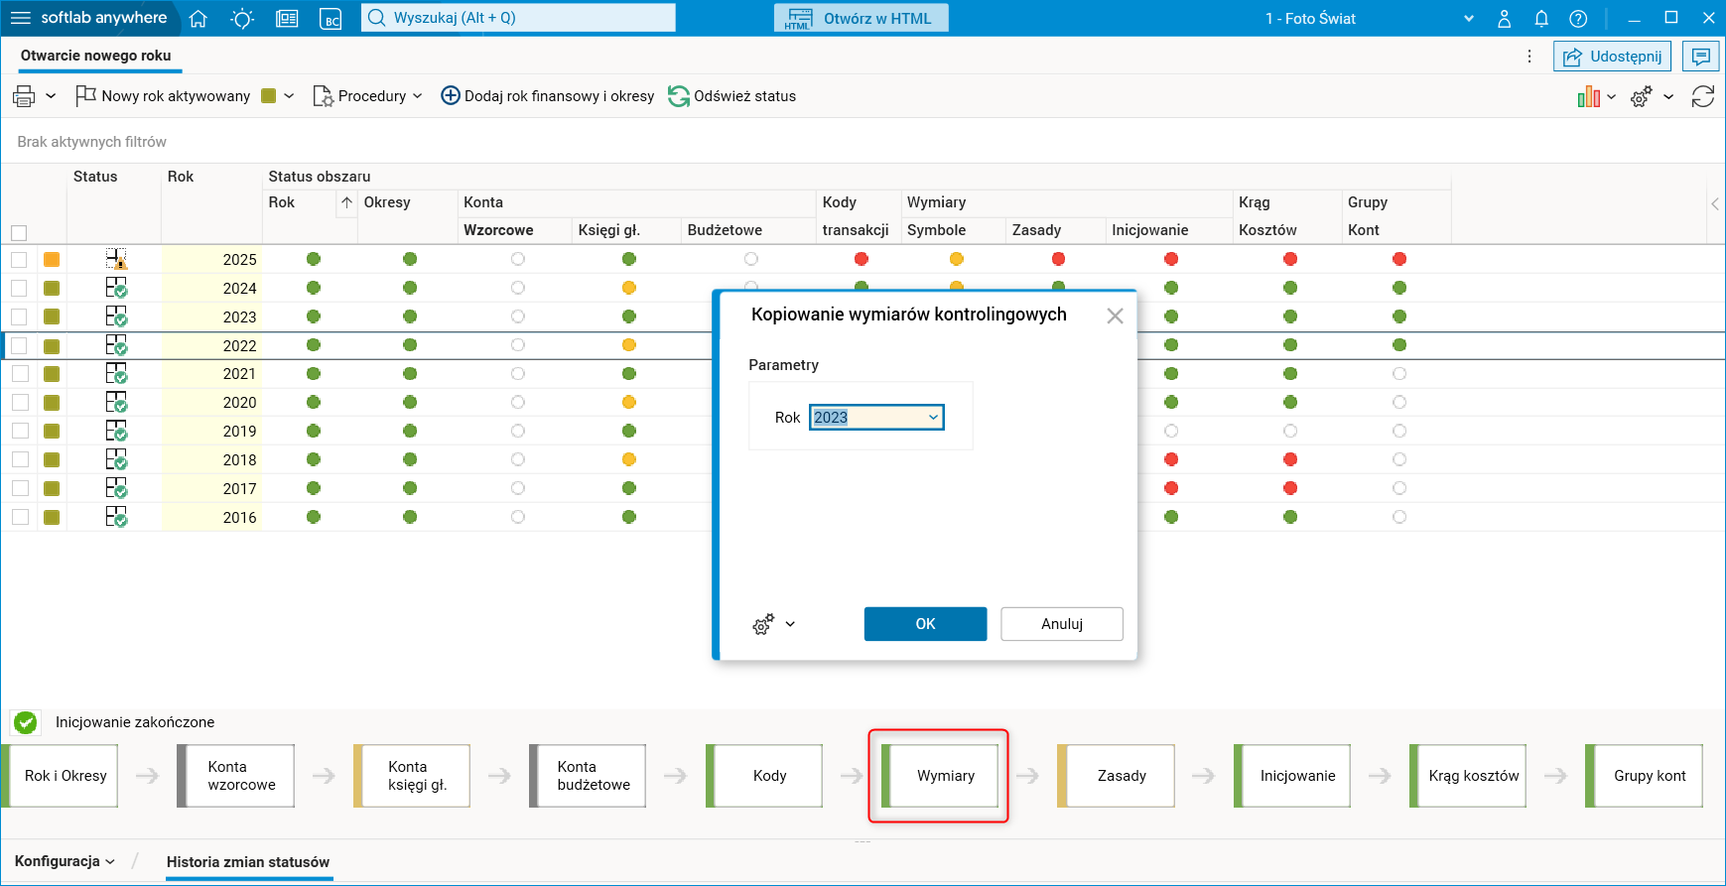
Task: Tick the checkbox for year 2021
Action: point(19,374)
